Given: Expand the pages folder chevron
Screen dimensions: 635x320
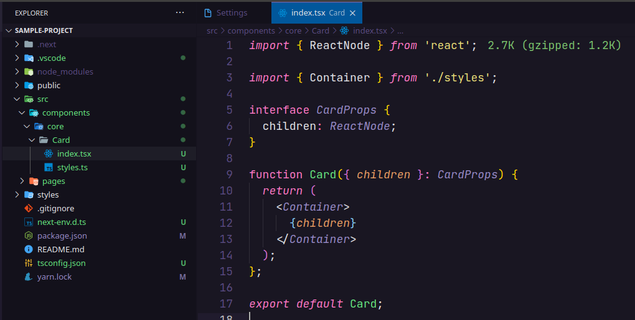Looking at the screenshot, I should [x=22, y=181].
